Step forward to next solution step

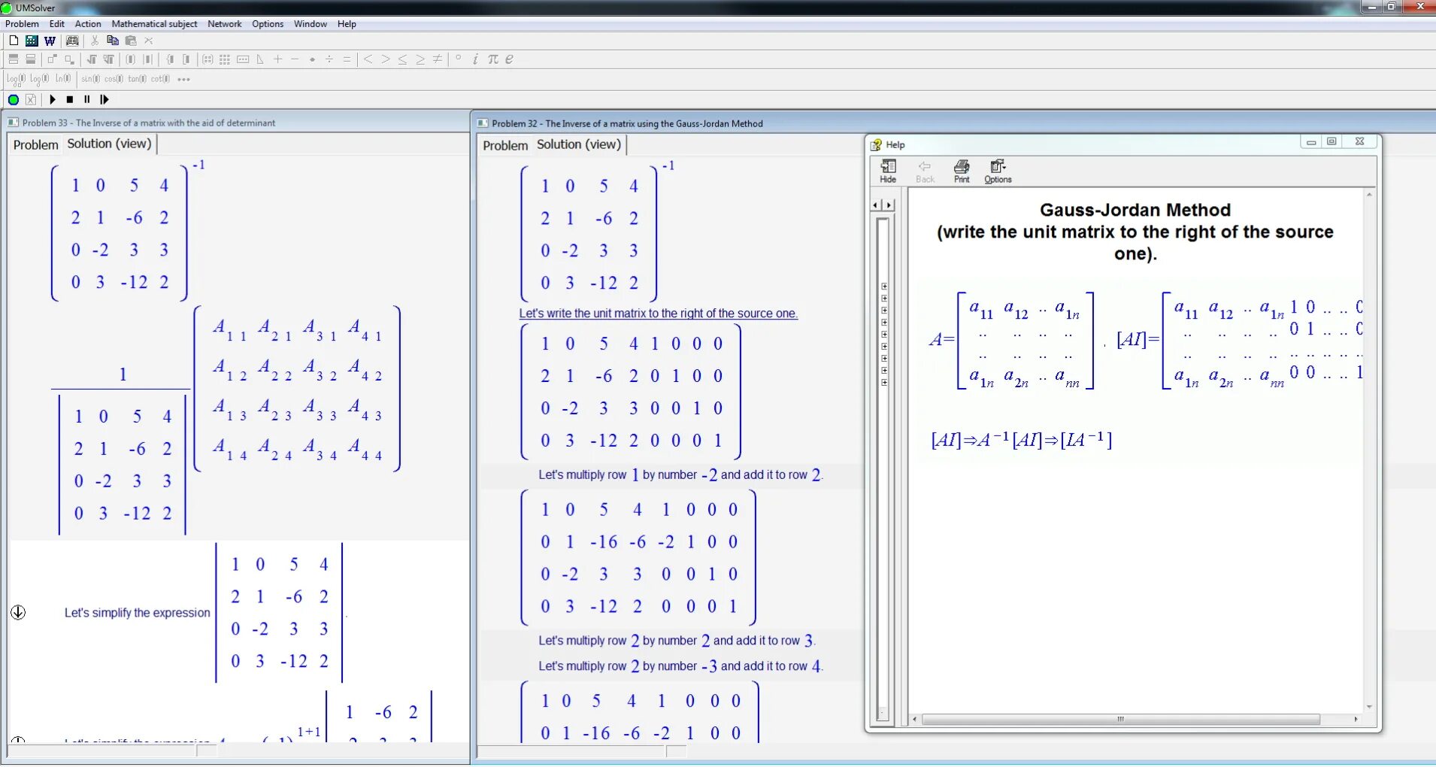coord(105,99)
